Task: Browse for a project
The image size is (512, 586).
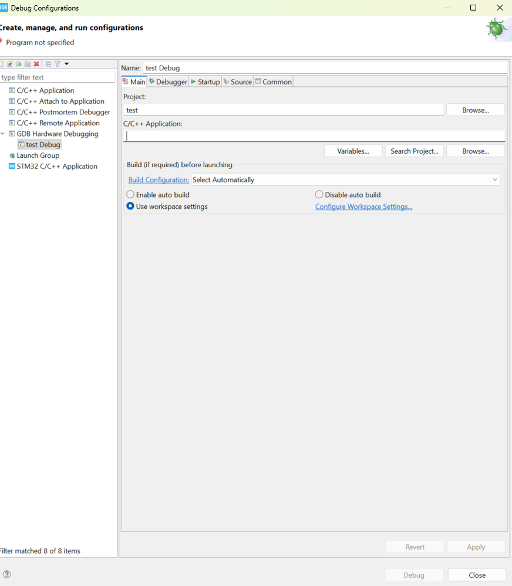Action: pyautogui.click(x=476, y=110)
